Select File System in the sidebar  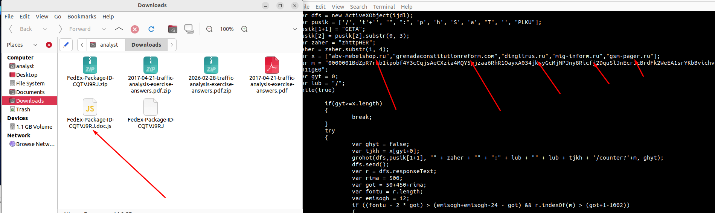tap(29, 84)
